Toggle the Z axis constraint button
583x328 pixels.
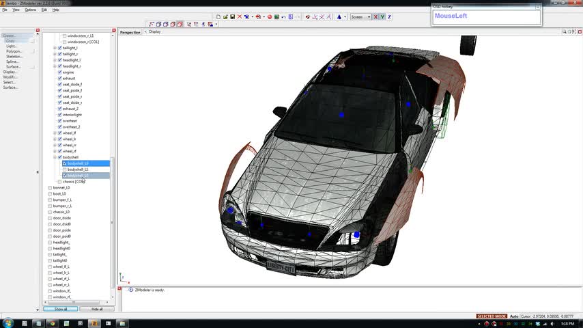[x=390, y=17]
